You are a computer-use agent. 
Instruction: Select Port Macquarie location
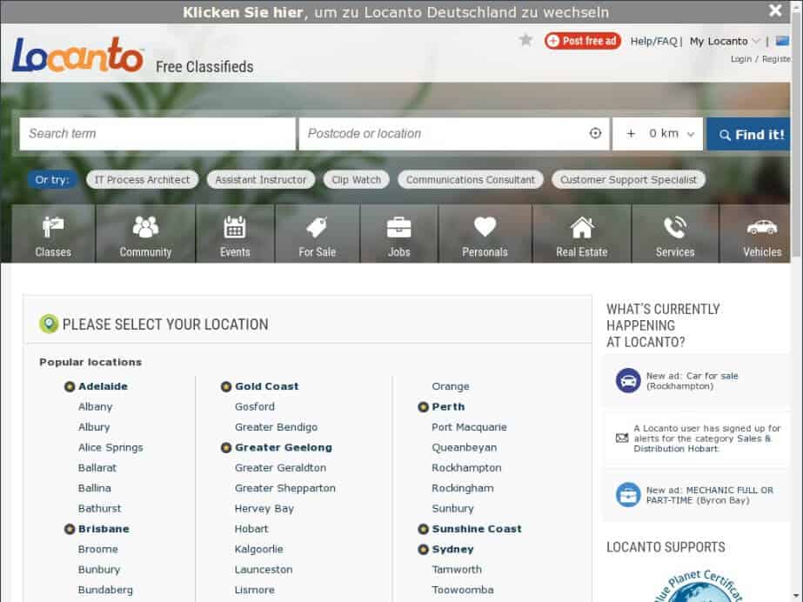(469, 427)
